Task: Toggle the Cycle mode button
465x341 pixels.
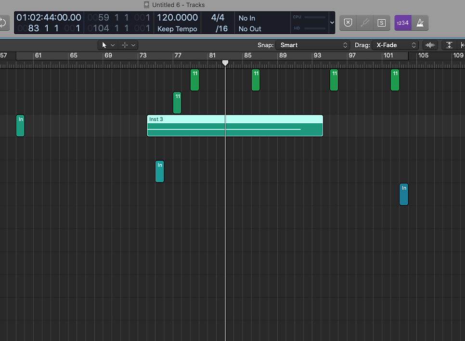Action: point(3,23)
